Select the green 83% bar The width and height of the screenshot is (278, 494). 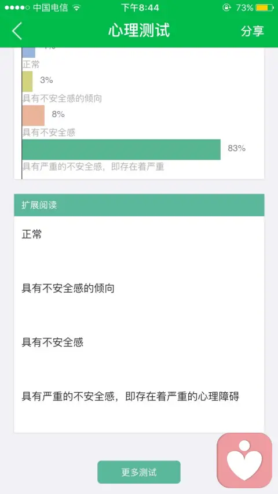tap(122, 149)
